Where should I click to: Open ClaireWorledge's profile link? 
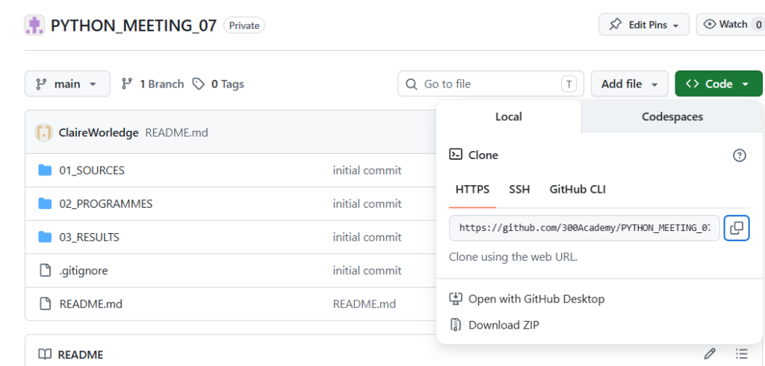(99, 133)
